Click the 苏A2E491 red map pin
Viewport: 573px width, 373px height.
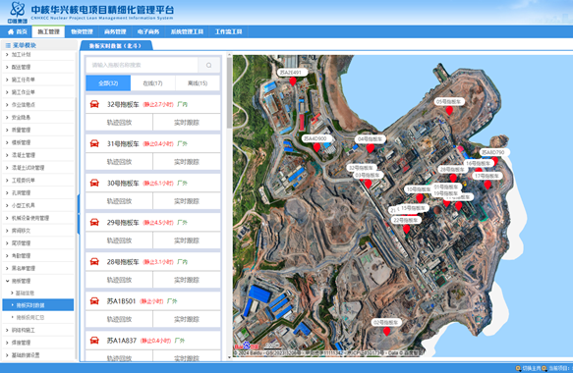293,81
